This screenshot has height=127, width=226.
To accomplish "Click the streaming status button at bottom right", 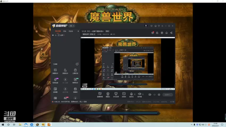I will coord(168,95).
